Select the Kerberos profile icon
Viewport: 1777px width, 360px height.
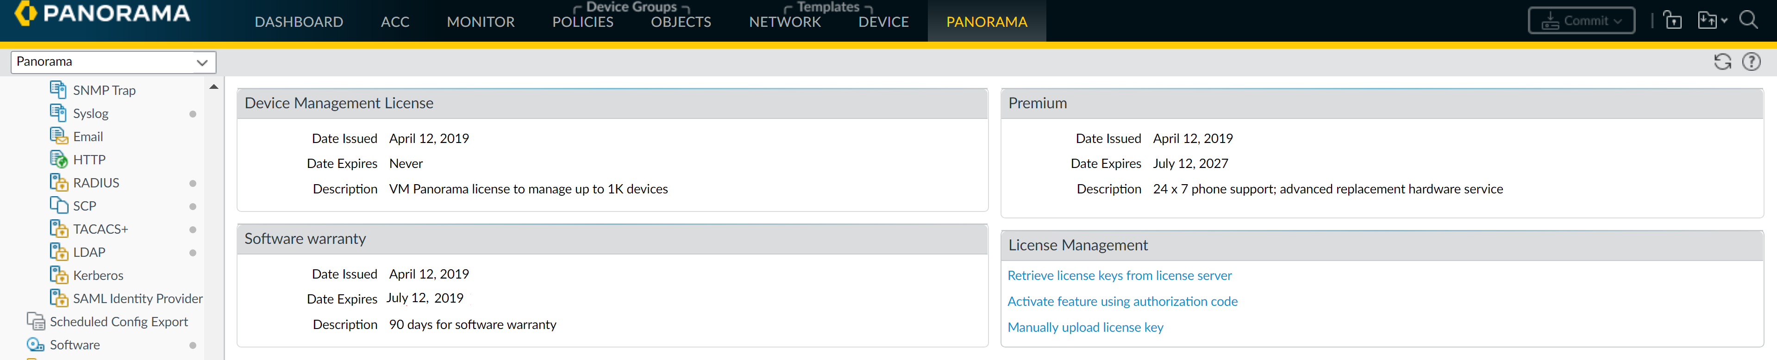pyautogui.click(x=58, y=274)
